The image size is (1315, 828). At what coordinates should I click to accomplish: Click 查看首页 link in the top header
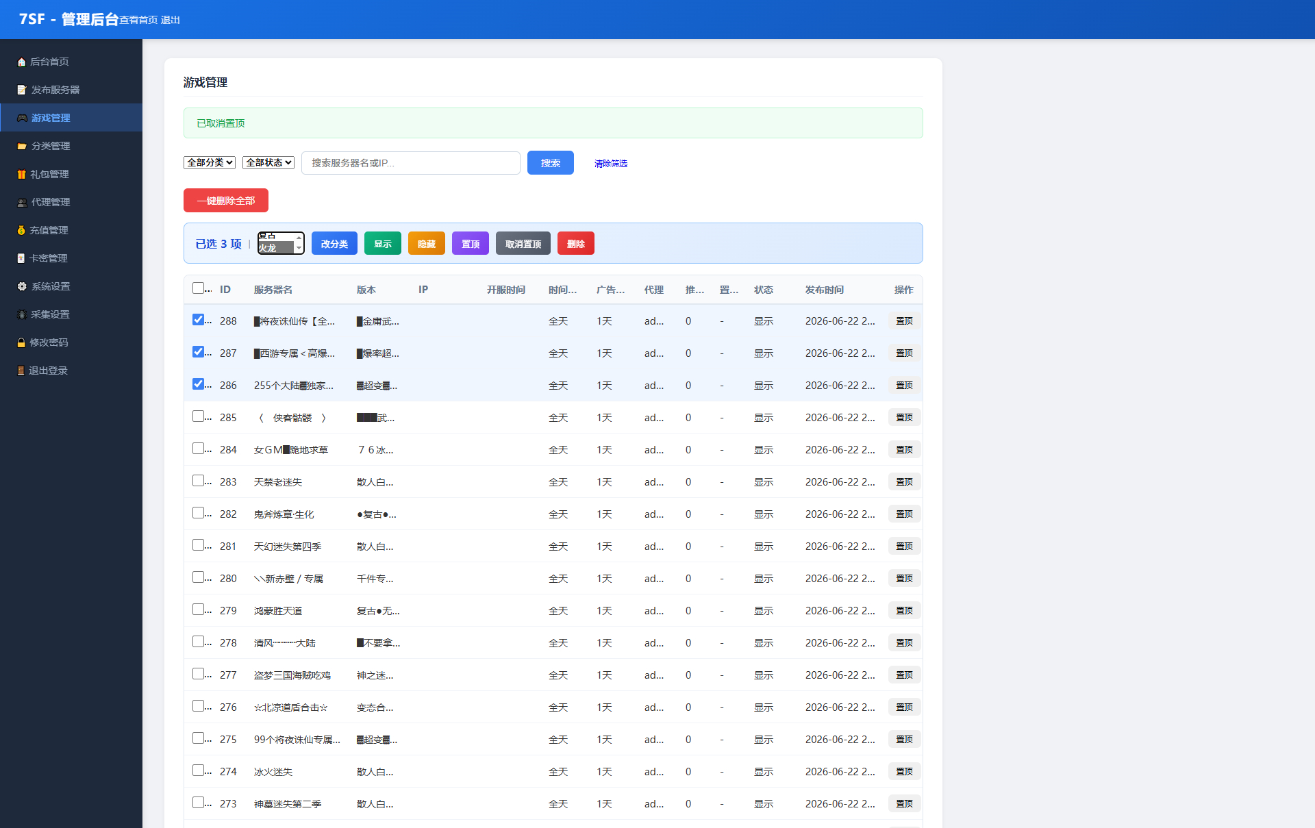tap(139, 20)
